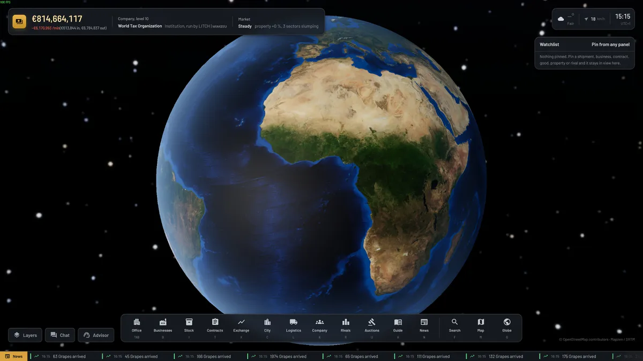Click World Tax Organization company name
The height and width of the screenshot is (361, 643).
140,26
